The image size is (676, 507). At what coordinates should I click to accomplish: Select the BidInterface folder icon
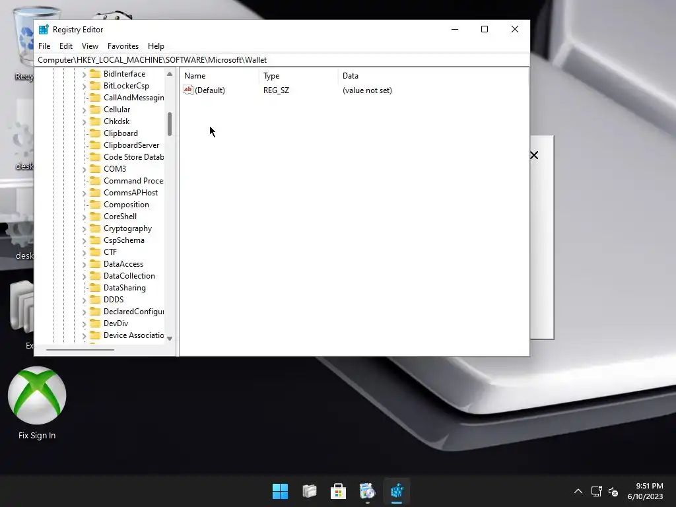click(95, 74)
